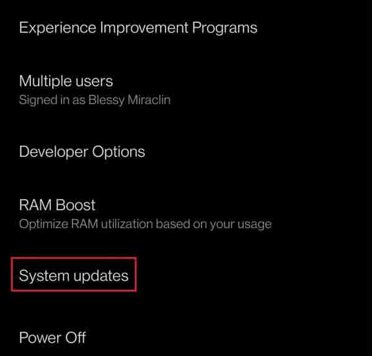The height and width of the screenshot is (356, 372).
Task: Click the word 'Programs' in the first entry
Action: point(224,29)
